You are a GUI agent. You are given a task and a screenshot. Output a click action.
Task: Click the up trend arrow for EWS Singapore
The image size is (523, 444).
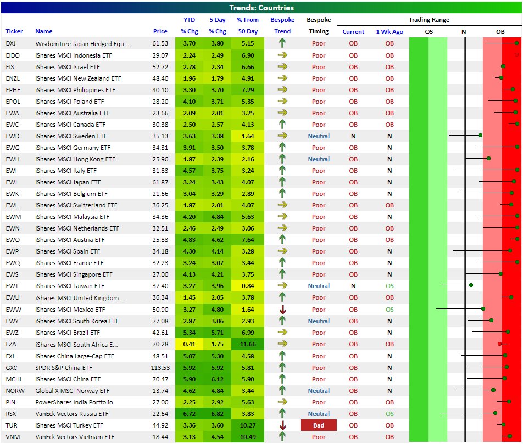282,274
